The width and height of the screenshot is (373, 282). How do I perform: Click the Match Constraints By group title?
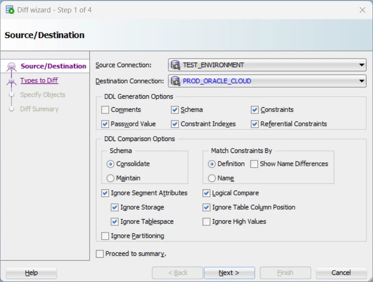point(241,151)
